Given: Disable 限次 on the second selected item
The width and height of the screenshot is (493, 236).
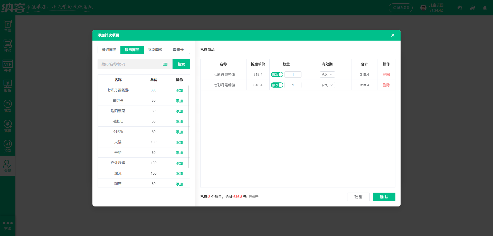Looking at the screenshot, I should click(277, 85).
